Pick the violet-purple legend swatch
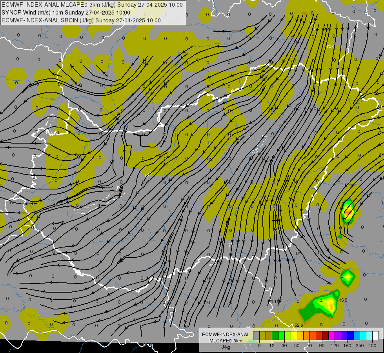Image resolution: width=384 pixels, height=353 pixels. 338,335
